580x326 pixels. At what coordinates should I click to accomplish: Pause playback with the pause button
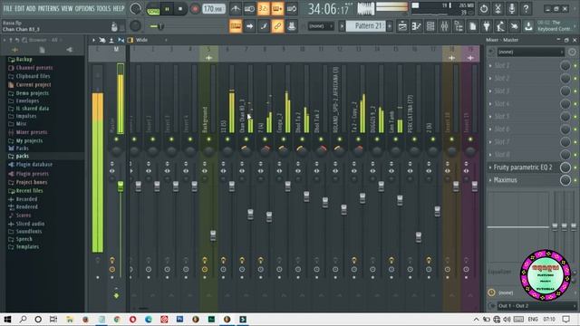tap(167, 9)
